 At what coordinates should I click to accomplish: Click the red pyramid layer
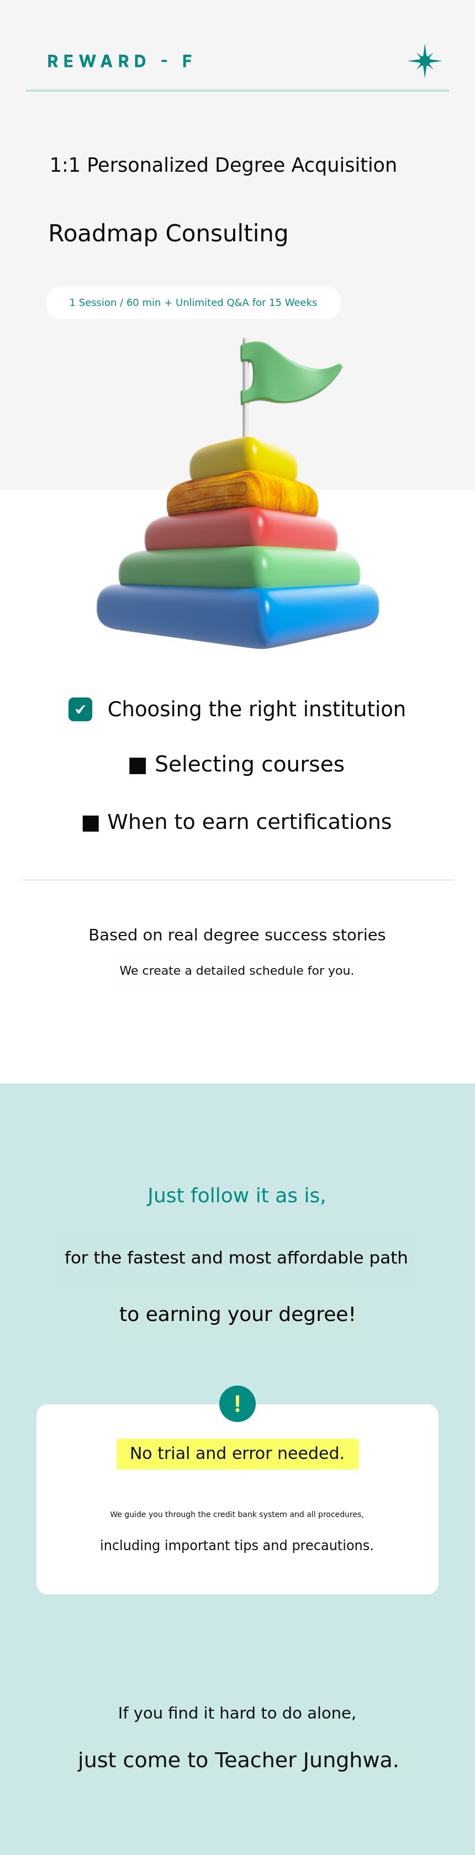241,531
